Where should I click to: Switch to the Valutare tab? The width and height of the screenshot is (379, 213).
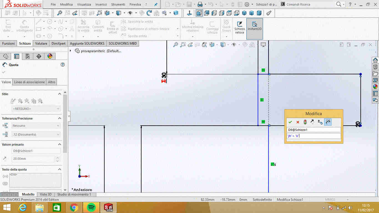pyautogui.click(x=41, y=44)
